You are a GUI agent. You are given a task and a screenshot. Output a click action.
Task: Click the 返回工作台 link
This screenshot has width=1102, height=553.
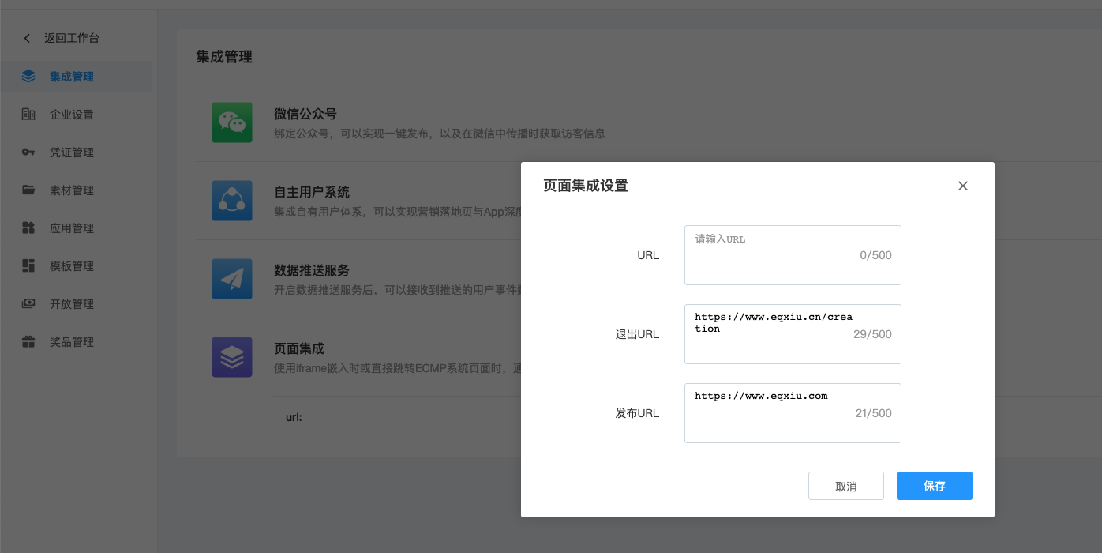[x=72, y=38]
